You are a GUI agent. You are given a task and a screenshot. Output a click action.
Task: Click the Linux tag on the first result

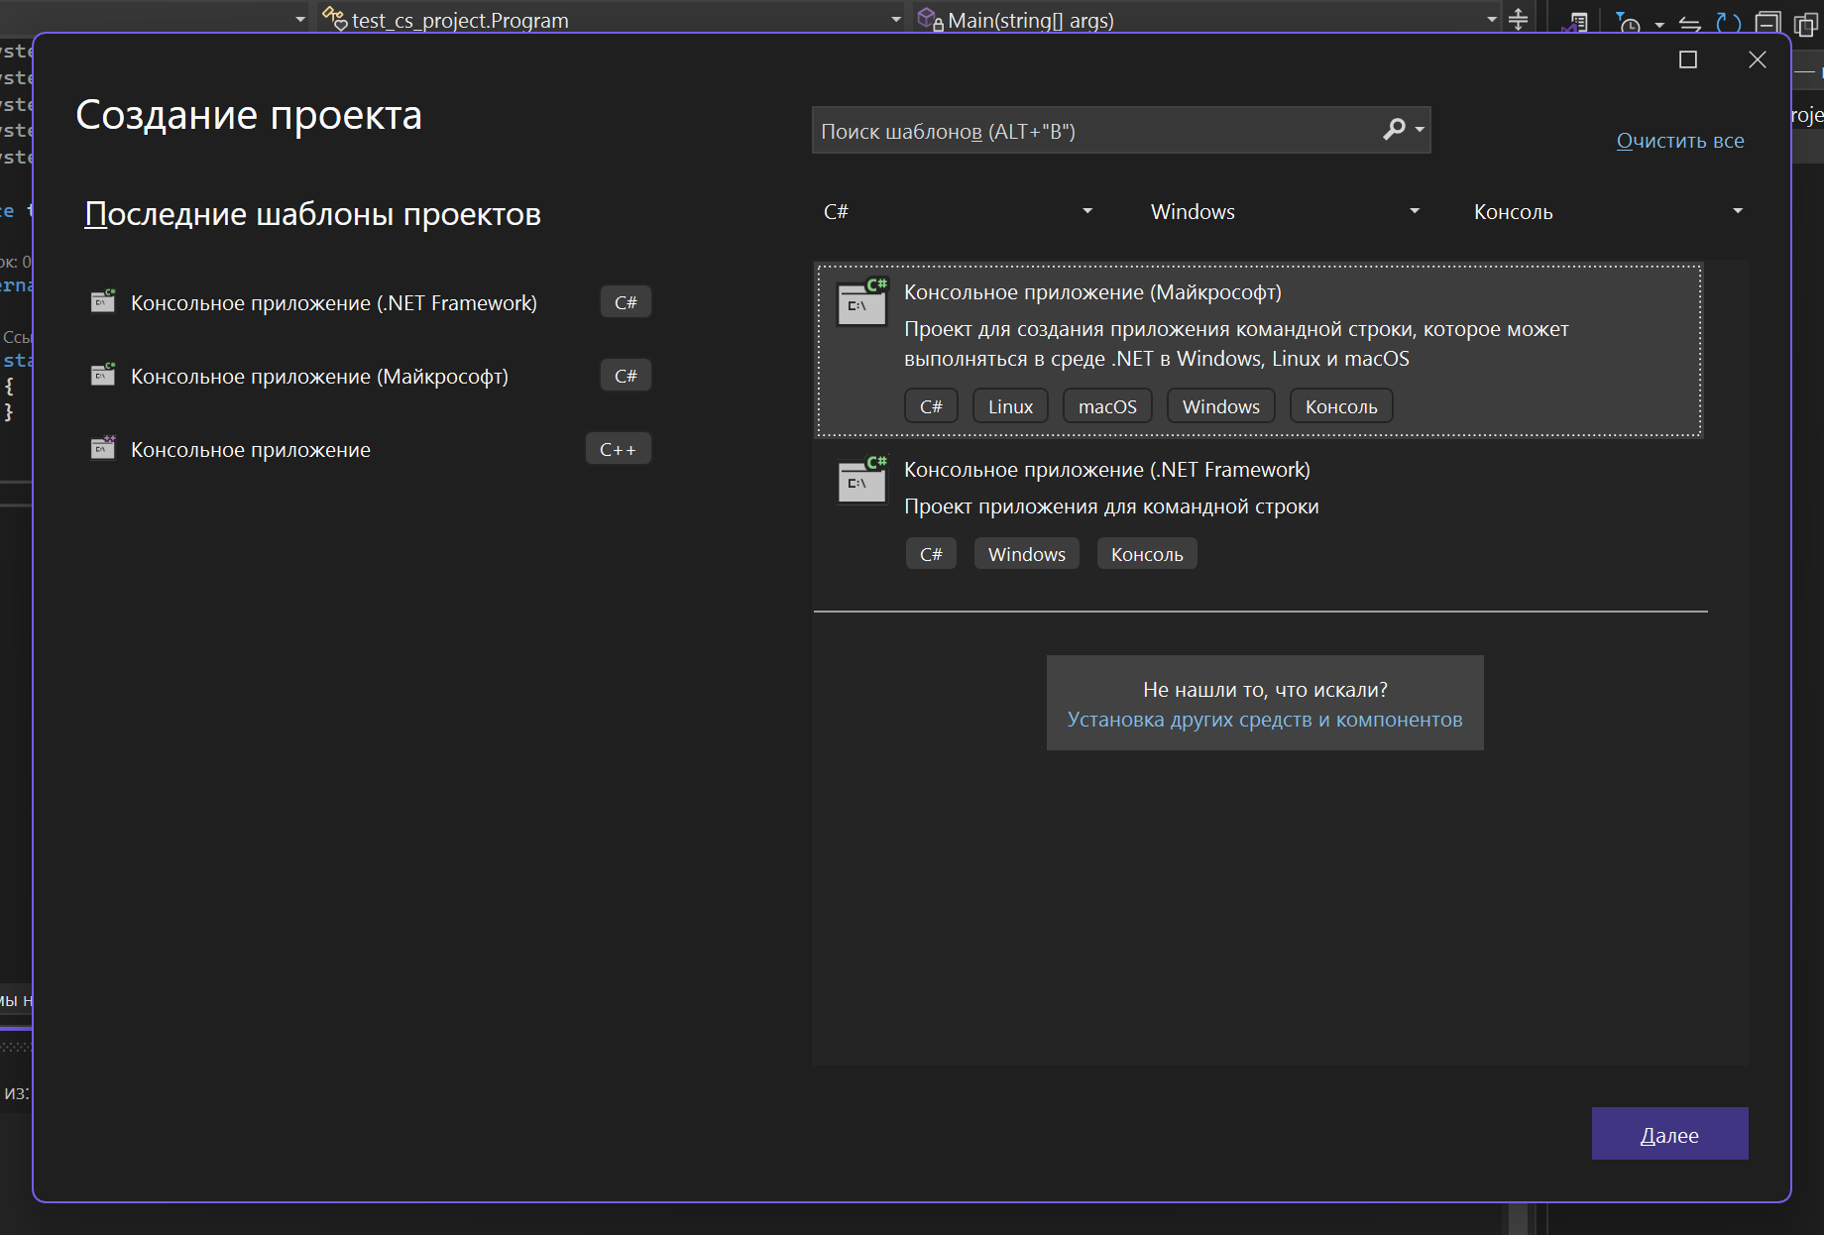click(1010, 406)
